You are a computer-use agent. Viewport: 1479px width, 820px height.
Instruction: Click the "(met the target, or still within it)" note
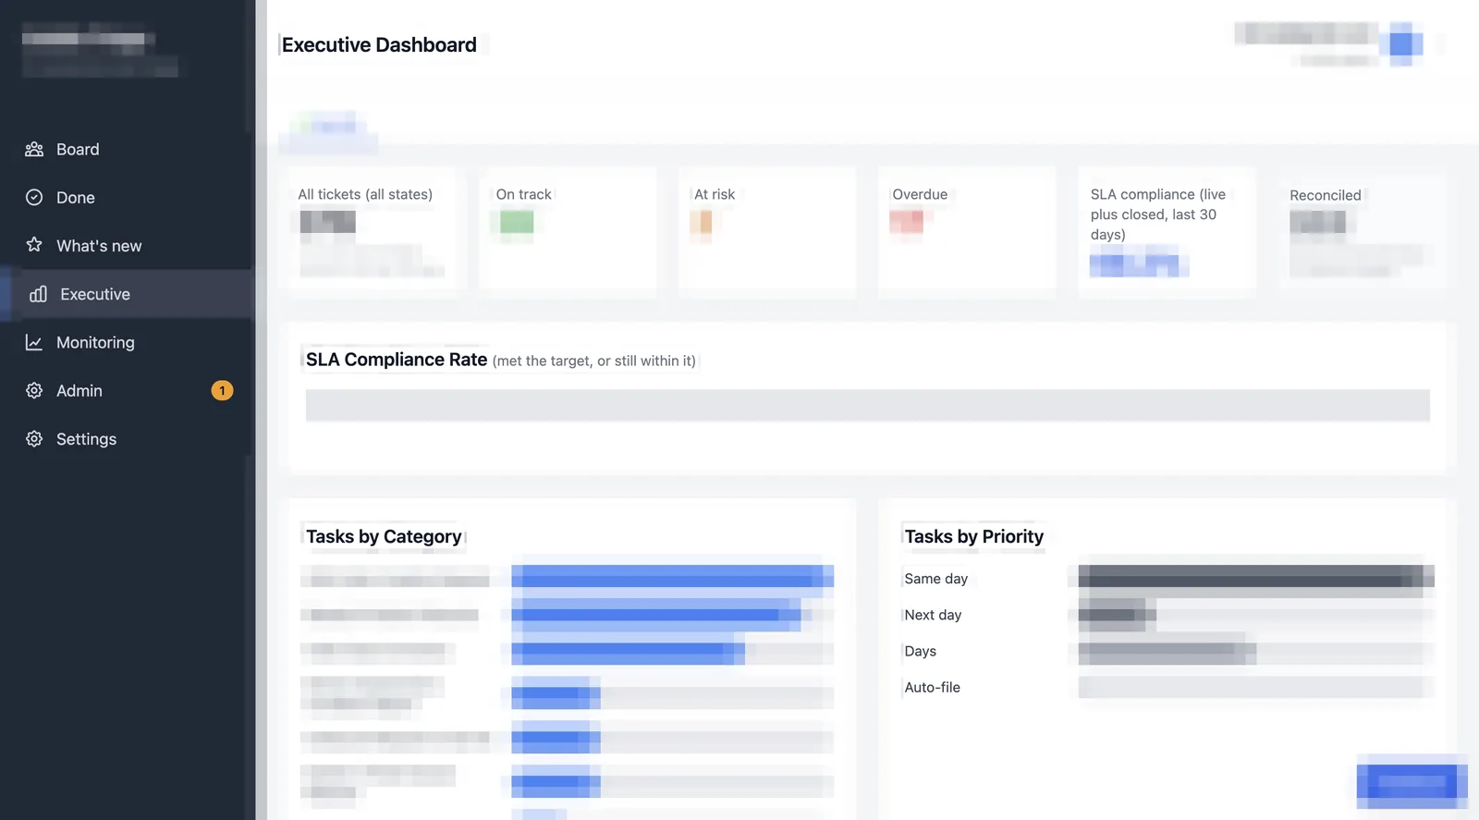click(x=594, y=361)
